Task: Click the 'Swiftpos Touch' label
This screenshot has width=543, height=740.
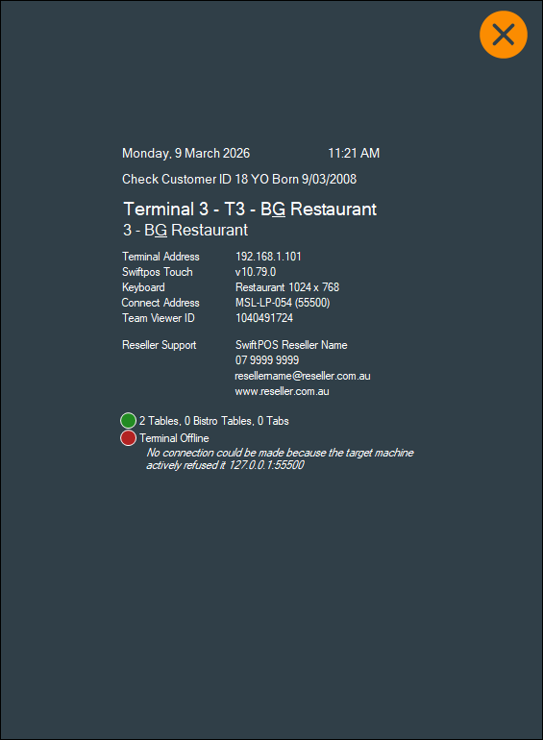Action: [157, 272]
